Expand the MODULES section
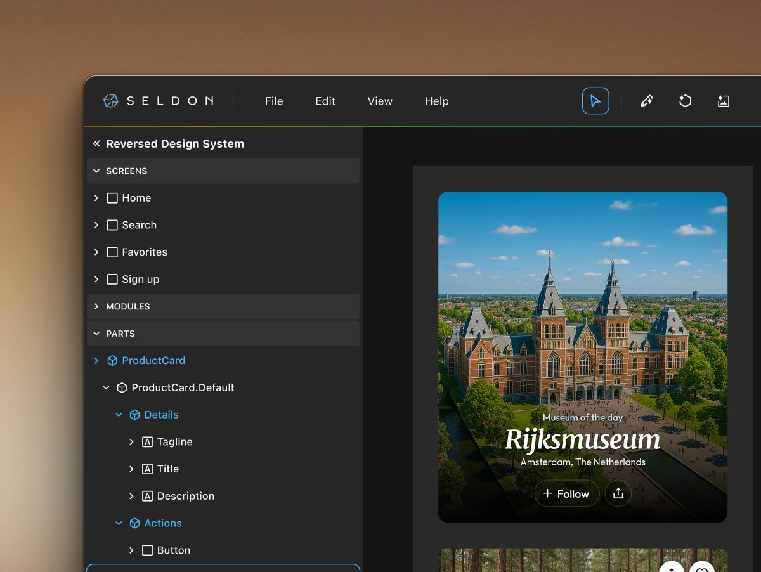Viewport: 761px width, 572px height. tap(96, 306)
